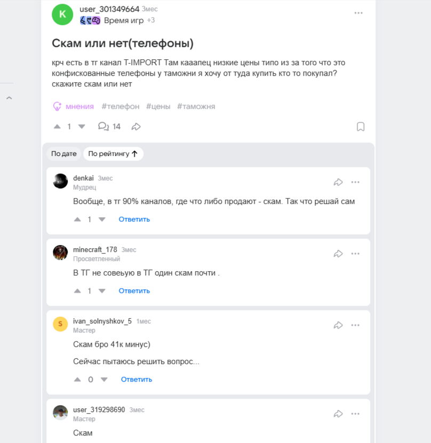Upvote ivan_solnyshkov_5's answer
Viewport: 431px width, 443px height.
77,379
